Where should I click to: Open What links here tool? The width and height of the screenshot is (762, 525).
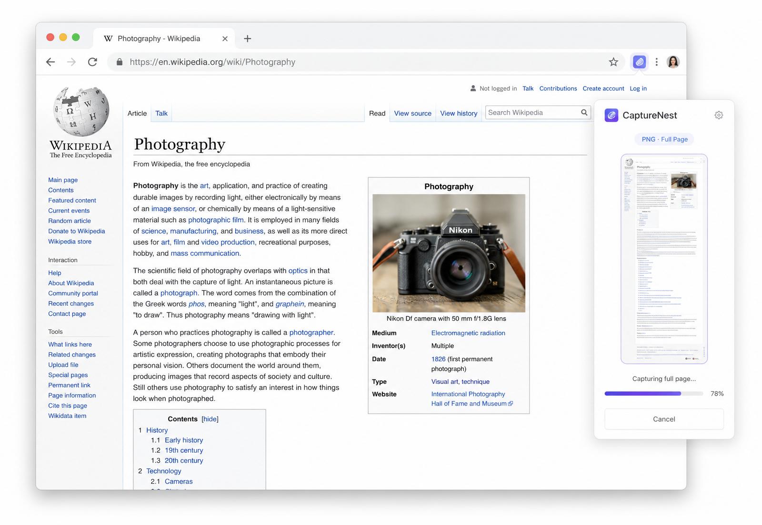pos(70,344)
